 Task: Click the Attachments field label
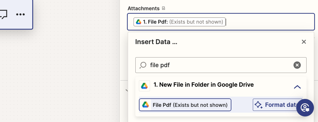pyautogui.click(x=144, y=8)
